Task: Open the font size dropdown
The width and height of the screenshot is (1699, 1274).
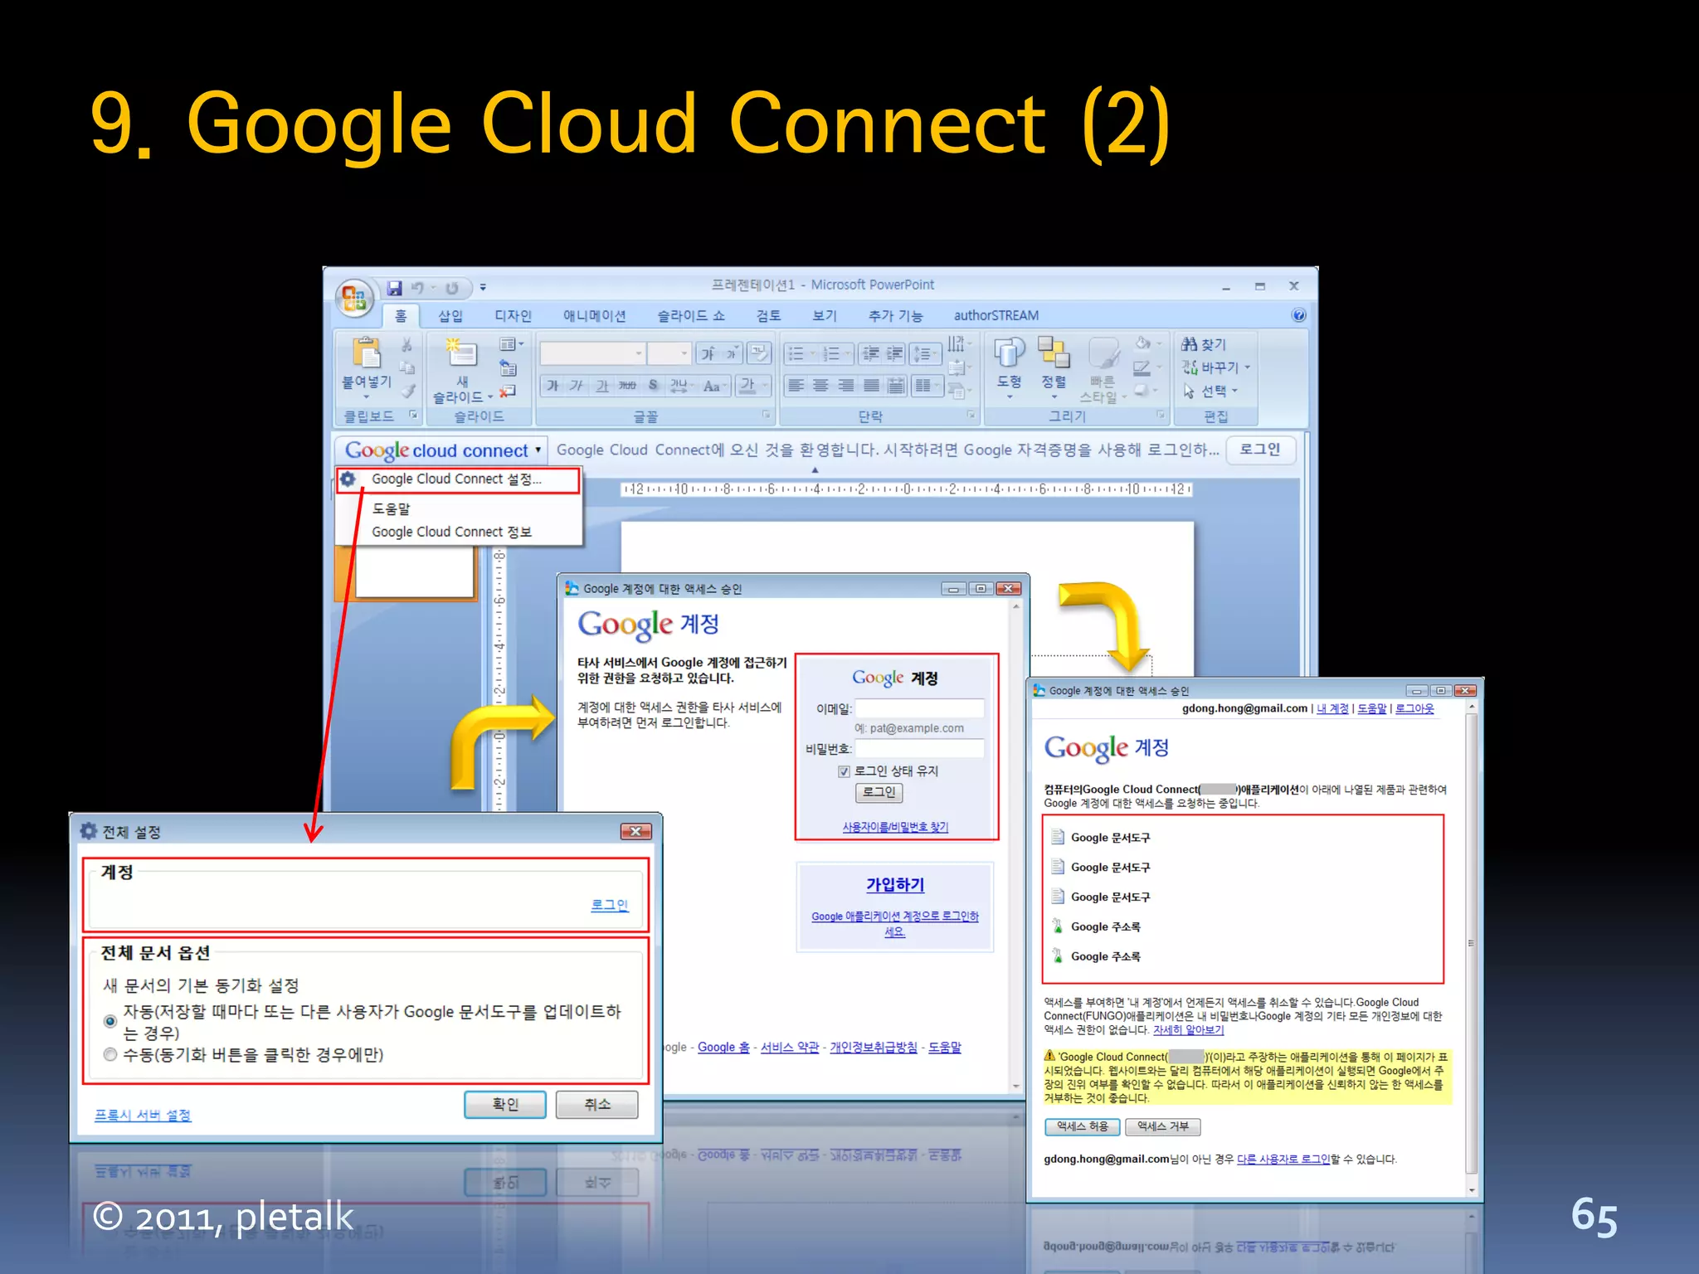Action: 684,354
